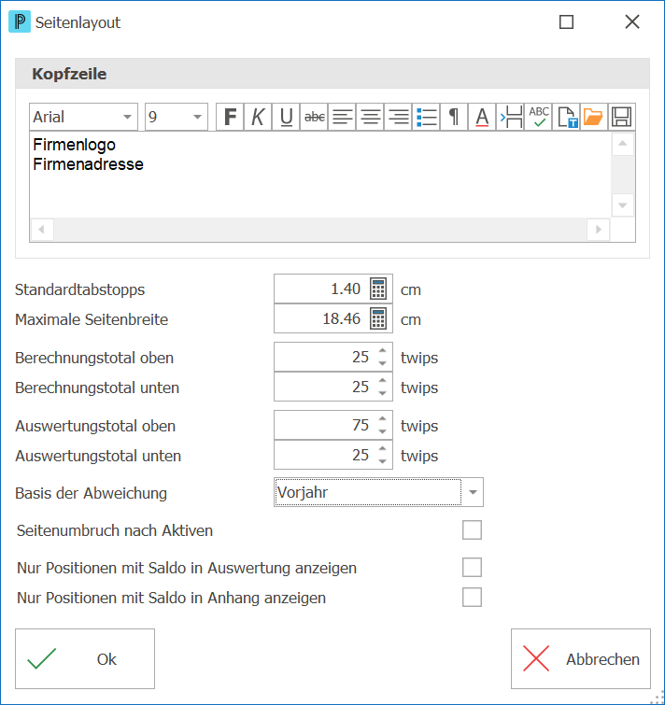Toggle bold (F) formatting
665x705 pixels.
click(230, 117)
